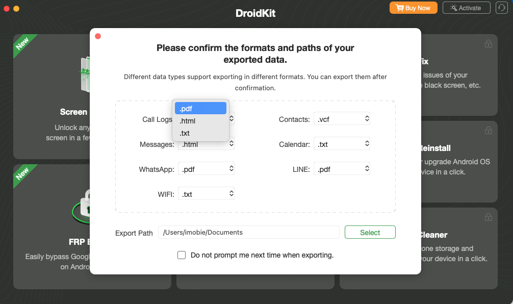This screenshot has width=513, height=304.
Task: Open the WhatsApp format dropdown
Action: tap(206, 168)
